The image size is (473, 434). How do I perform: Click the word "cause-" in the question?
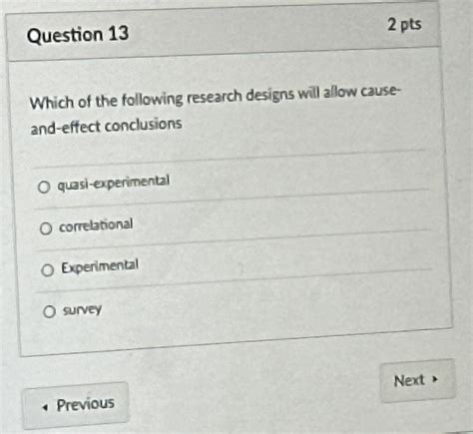coord(380,91)
